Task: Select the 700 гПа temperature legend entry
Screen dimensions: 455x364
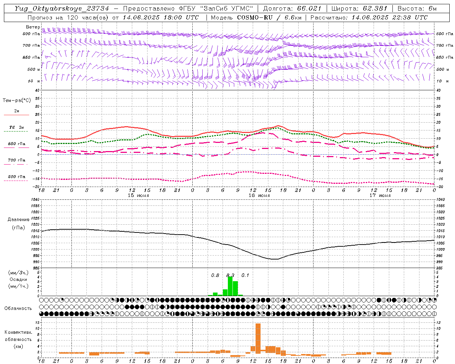Action: (17, 160)
